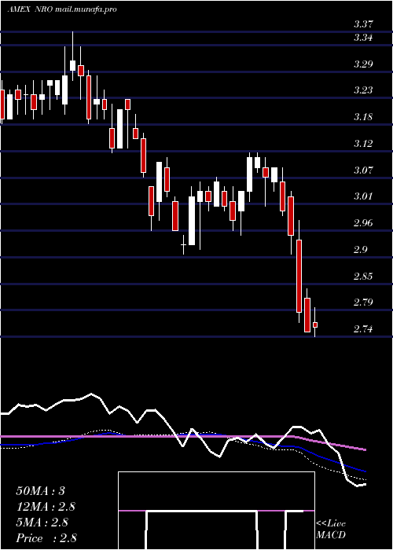Click the 3.12 price axis label
Image resolution: width=393 pixels, height=550 pixels.
[x=363, y=144]
